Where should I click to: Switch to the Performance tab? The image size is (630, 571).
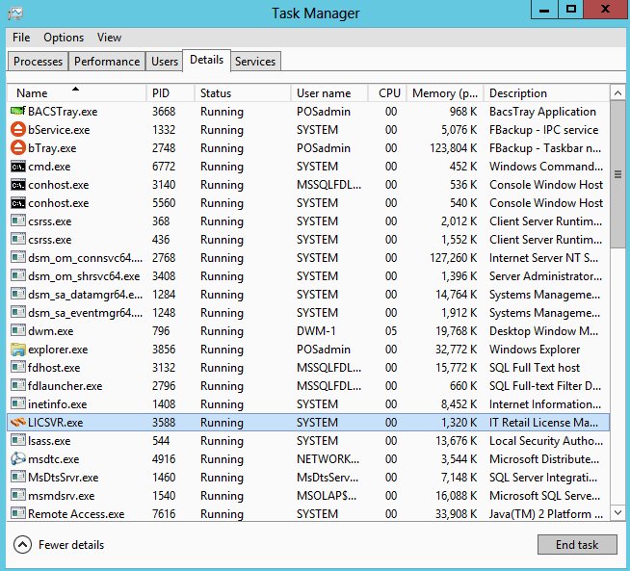pos(107,62)
